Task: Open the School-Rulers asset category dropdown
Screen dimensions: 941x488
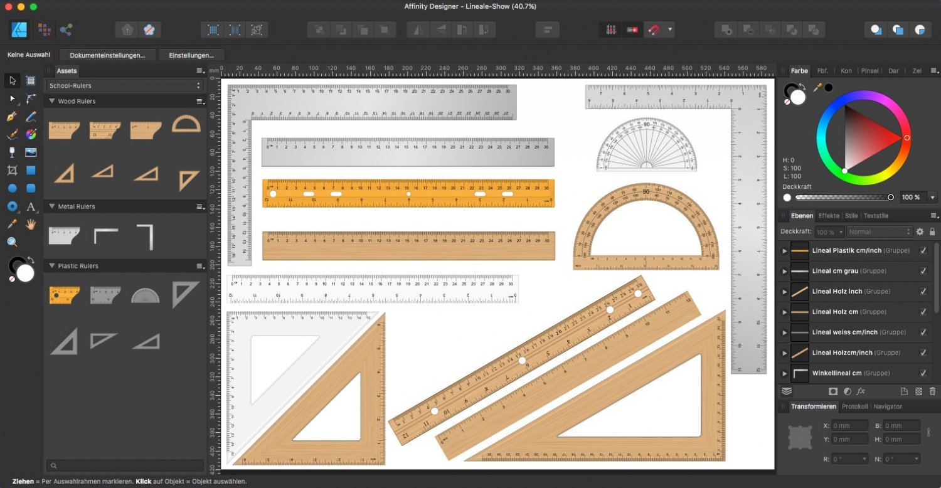Action: coord(125,85)
